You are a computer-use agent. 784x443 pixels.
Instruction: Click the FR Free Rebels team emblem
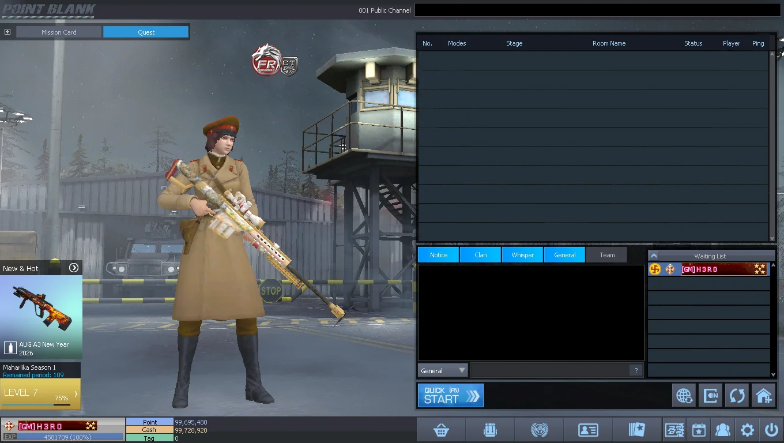click(266, 60)
